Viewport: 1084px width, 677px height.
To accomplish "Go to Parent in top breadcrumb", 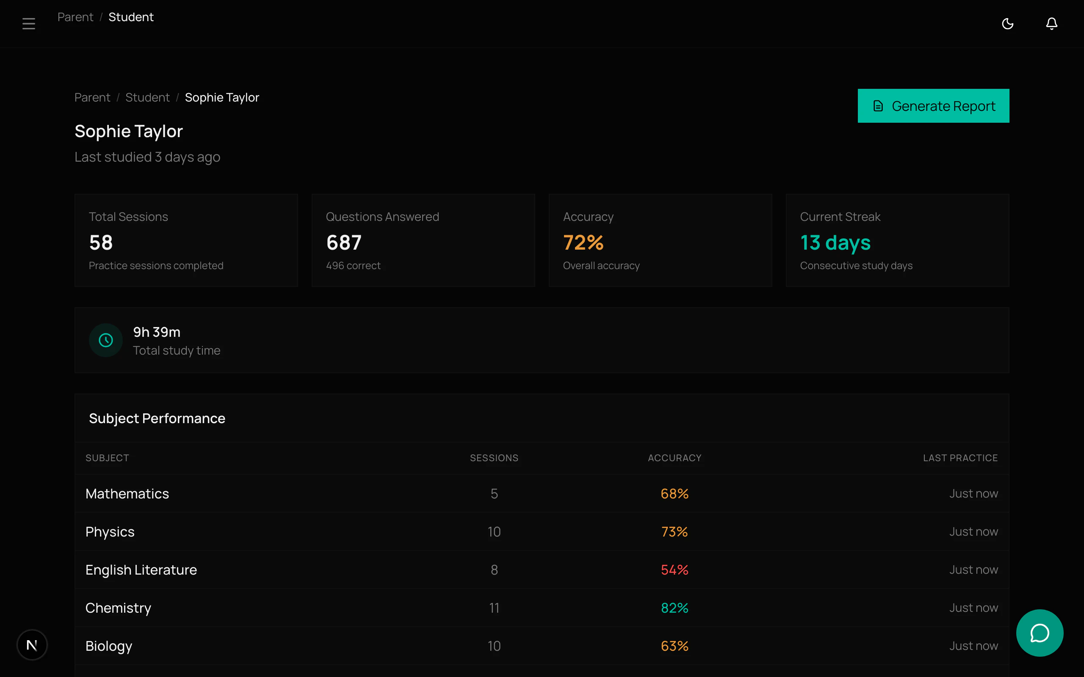I will pyautogui.click(x=75, y=17).
